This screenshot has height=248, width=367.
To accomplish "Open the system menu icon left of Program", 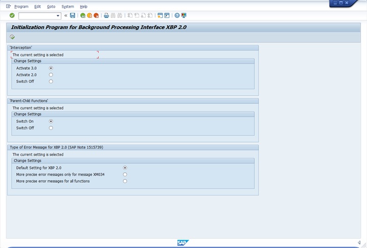I will coord(9,6).
